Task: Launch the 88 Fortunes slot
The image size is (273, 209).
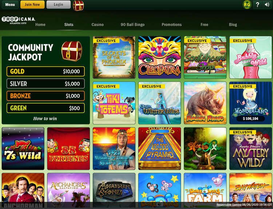Action: pos(68,149)
